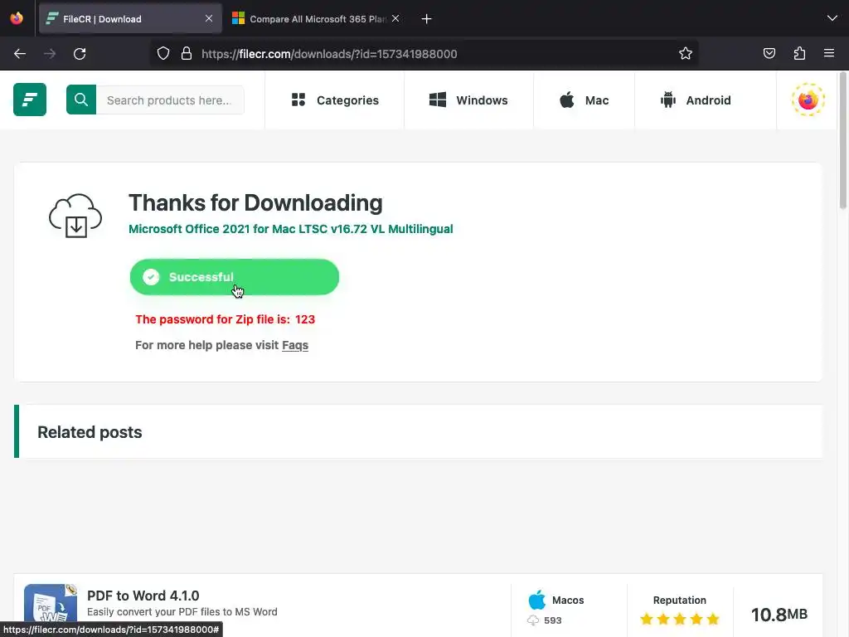Bookmark this page with the star

pos(686,54)
